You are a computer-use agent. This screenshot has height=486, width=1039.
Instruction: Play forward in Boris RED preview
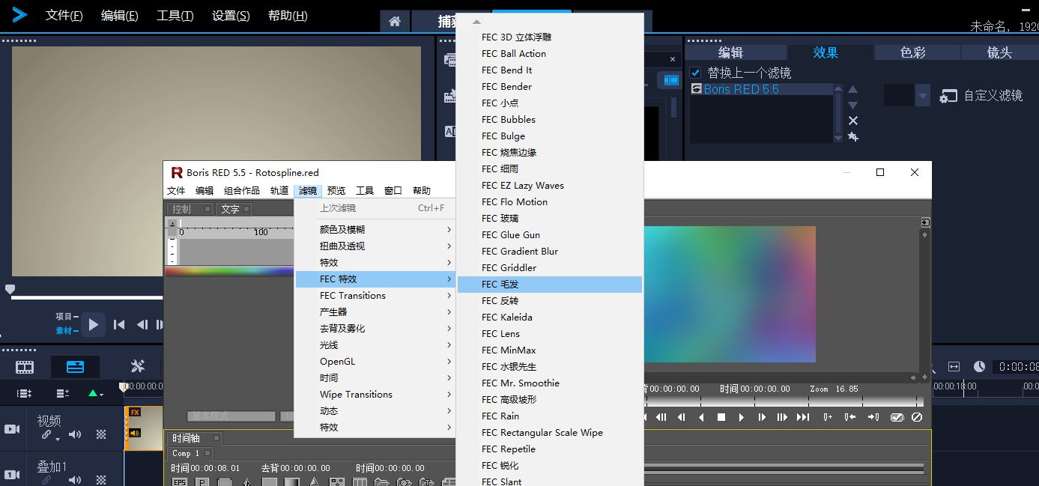click(x=741, y=417)
